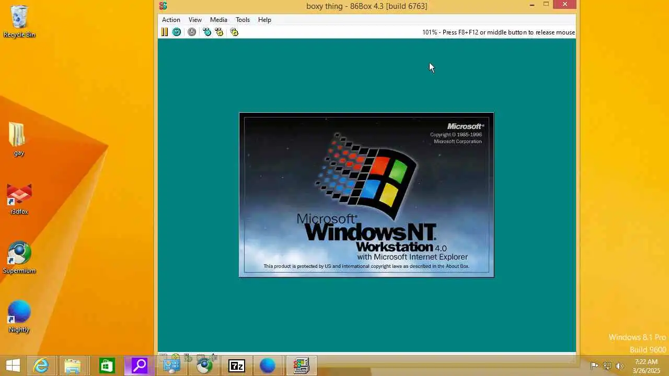Send Ctrl+Alt+Esc via the toolbar icon
The width and height of the screenshot is (669, 376).
[219, 32]
